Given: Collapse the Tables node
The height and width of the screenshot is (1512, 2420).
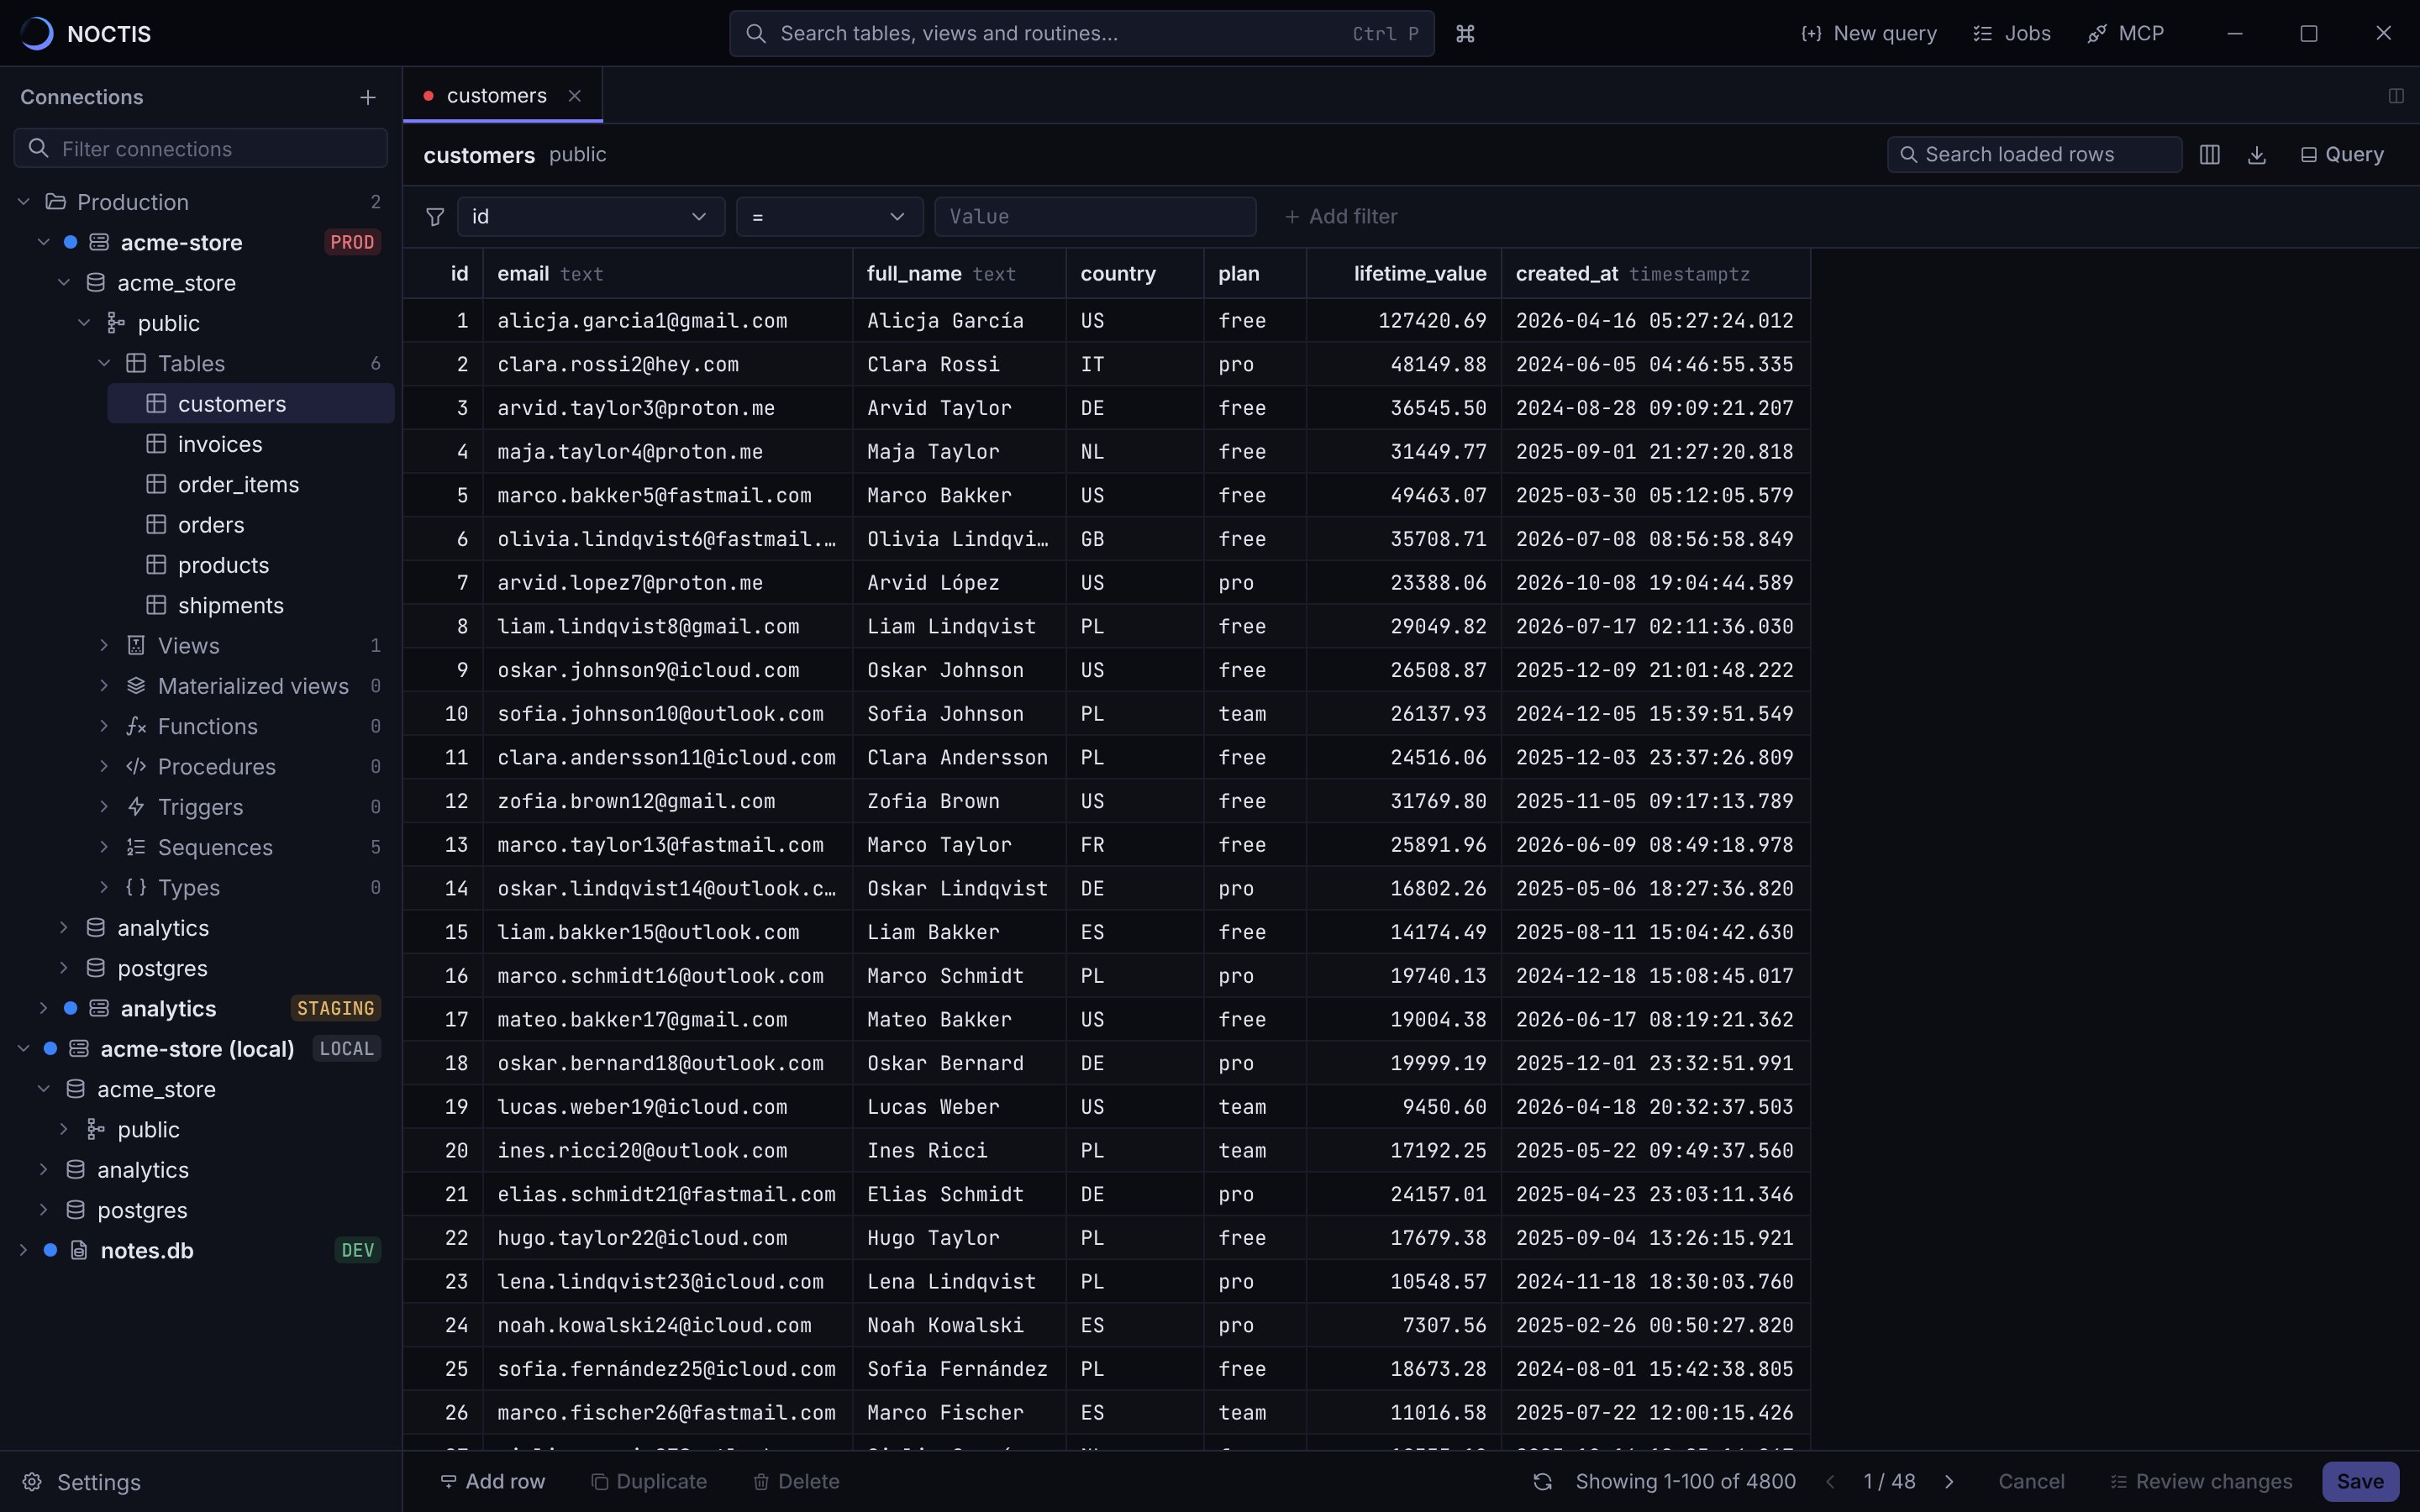Looking at the screenshot, I should pyautogui.click(x=104, y=363).
